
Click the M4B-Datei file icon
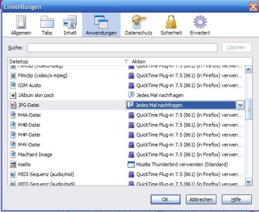(x=13, y=125)
